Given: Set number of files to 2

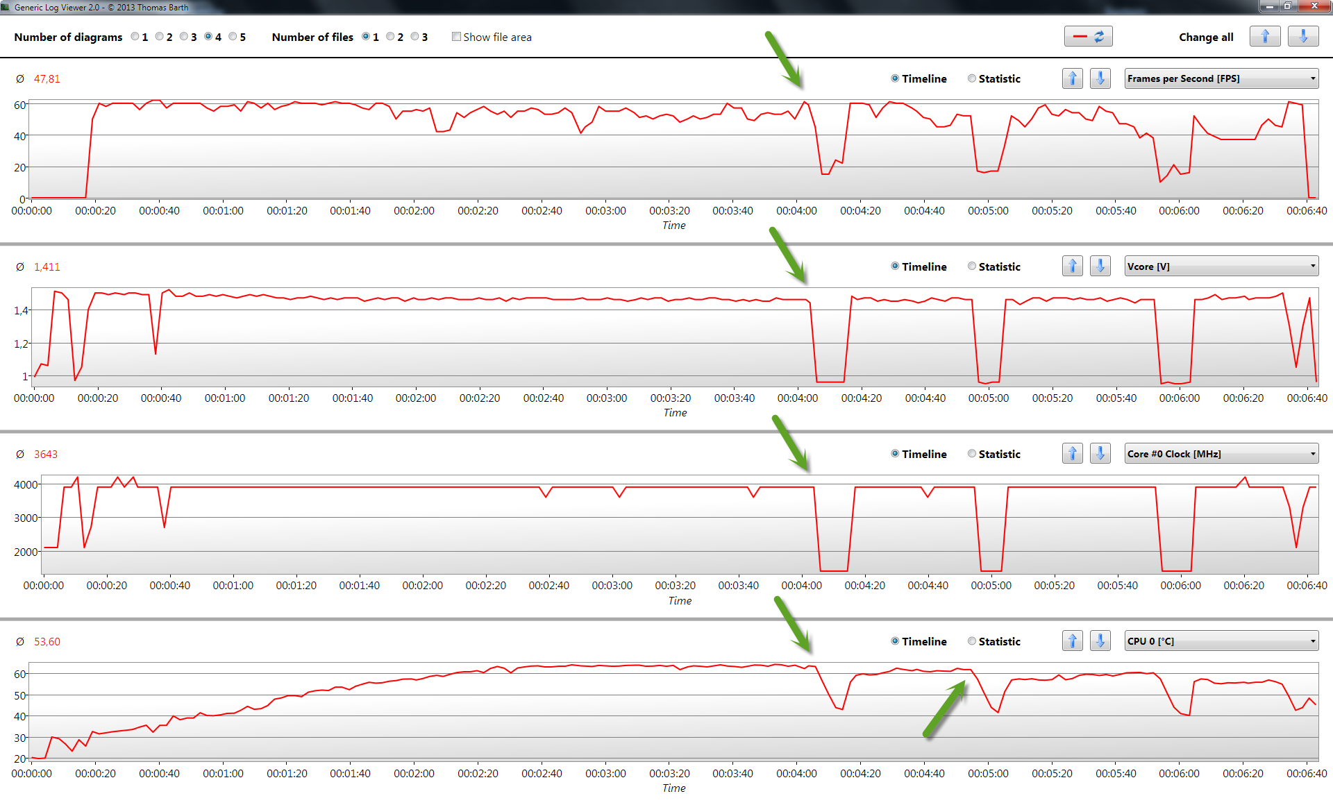Looking at the screenshot, I should coord(390,37).
